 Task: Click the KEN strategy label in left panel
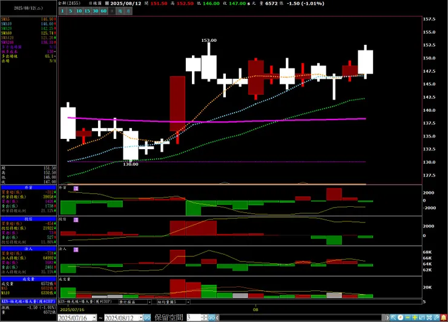[x=28, y=301]
